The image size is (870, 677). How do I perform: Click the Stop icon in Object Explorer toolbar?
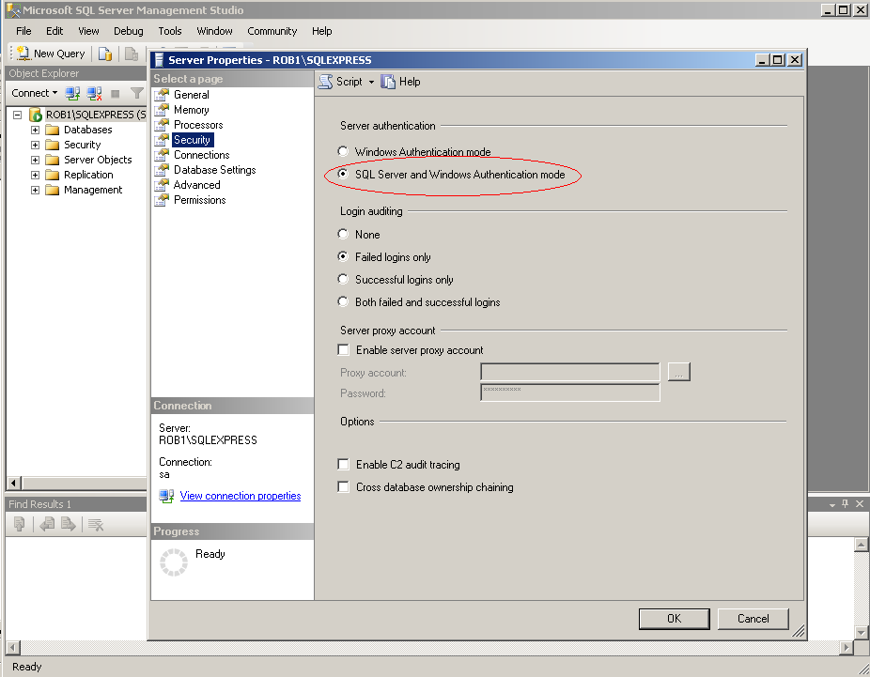coord(116,93)
